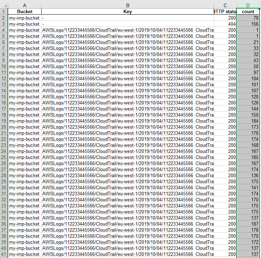The height and width of the screenshot is (258, 261).
Task: Click count cell 126 in row 16
Action: pyautogui.click(x=248, y=103)
